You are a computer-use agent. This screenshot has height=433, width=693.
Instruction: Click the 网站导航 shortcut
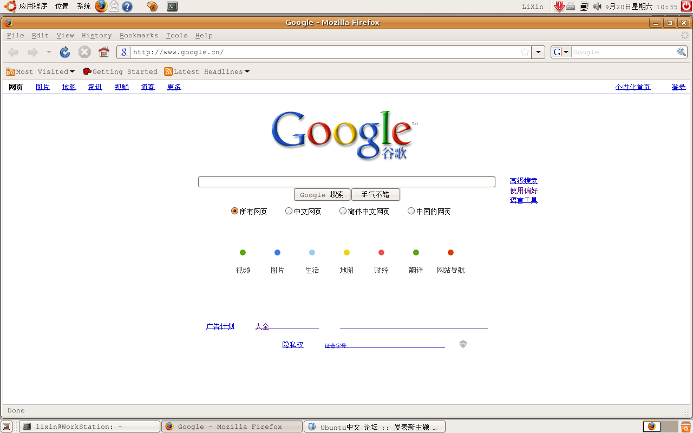pos(450,261)
